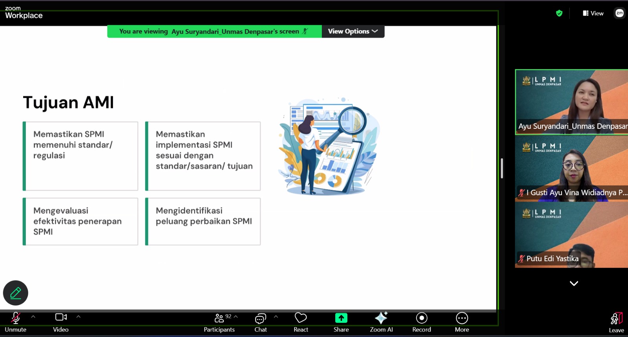The height and width of the screenshot is (337, 628).
Task: Open the Chat panel
Action: point(261,322)
